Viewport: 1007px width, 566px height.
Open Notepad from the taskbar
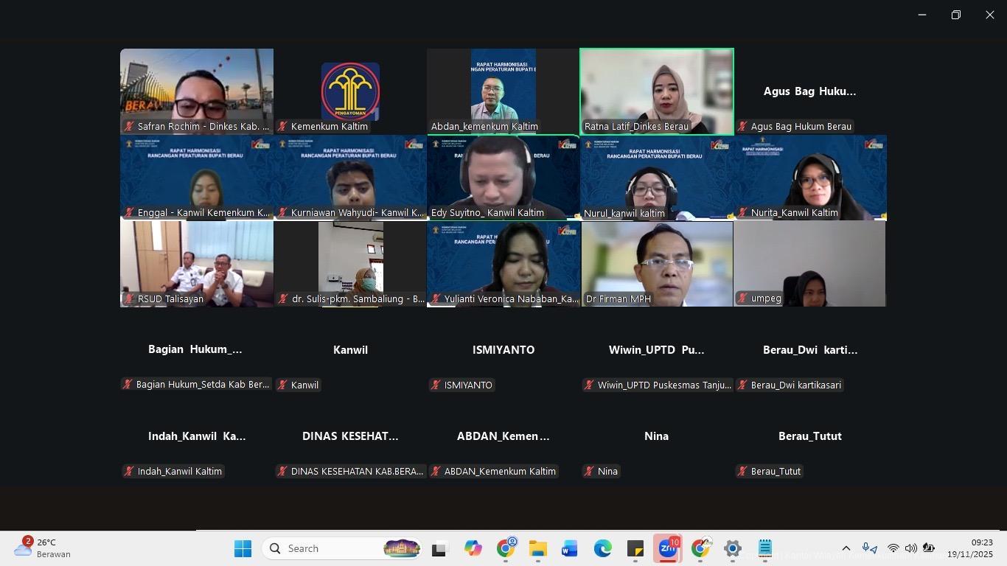click(x=764, y=548)
